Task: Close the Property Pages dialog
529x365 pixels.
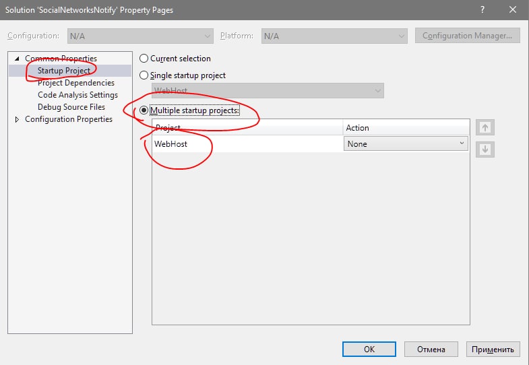Action: pyautogui.click(x=512, y=10)
